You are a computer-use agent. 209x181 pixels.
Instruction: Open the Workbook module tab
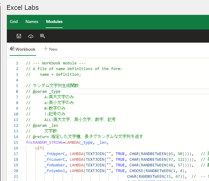tap(23, 49)
